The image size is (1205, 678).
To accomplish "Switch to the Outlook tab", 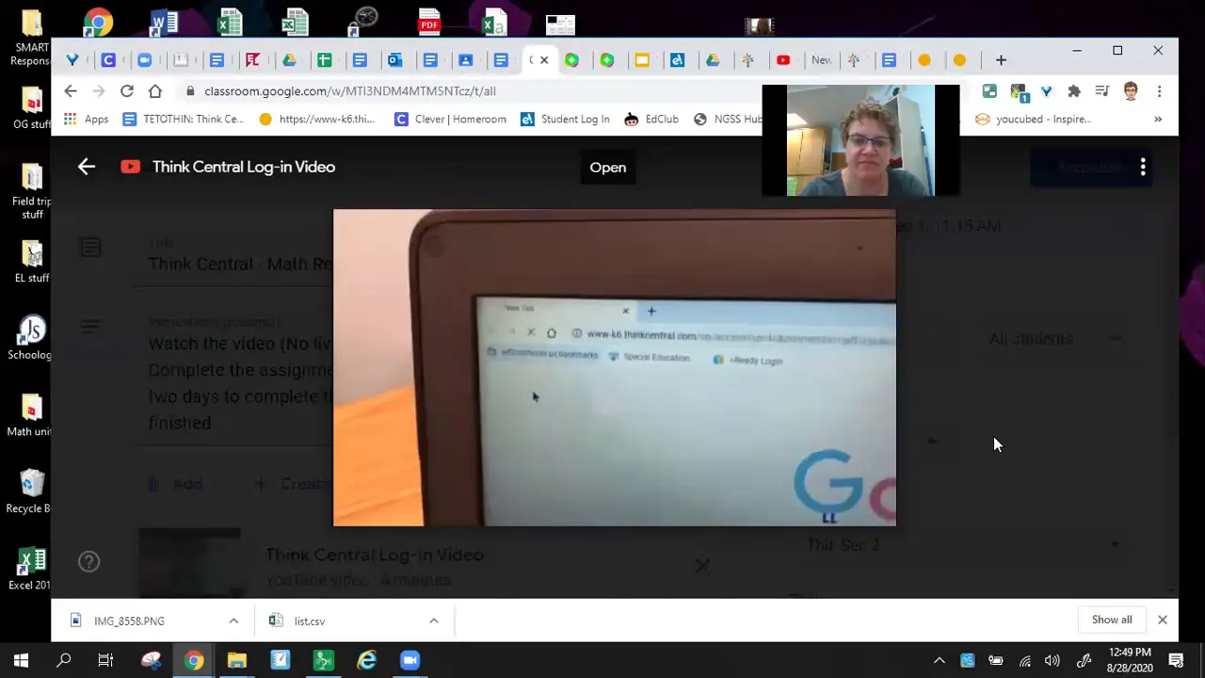I will [394, 60].
